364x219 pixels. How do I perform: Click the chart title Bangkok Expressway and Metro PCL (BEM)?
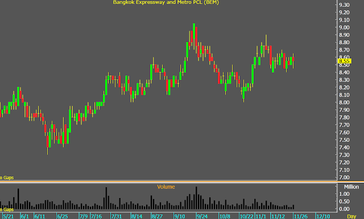click(x=166, y=2)
